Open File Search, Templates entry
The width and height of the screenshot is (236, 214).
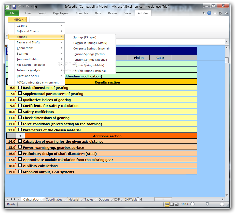[37, 65]
